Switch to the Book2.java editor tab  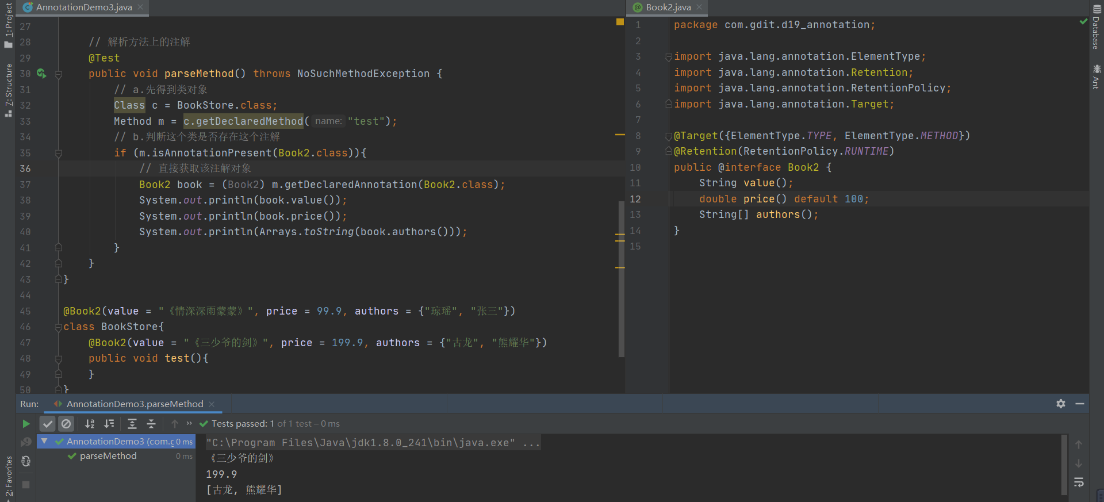668,7
